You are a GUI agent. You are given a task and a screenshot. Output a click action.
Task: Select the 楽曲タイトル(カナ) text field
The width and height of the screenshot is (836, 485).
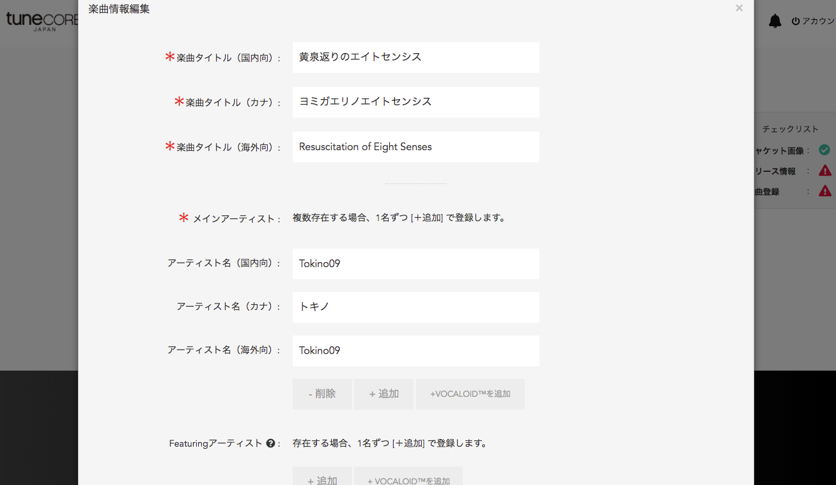[415, 102]
